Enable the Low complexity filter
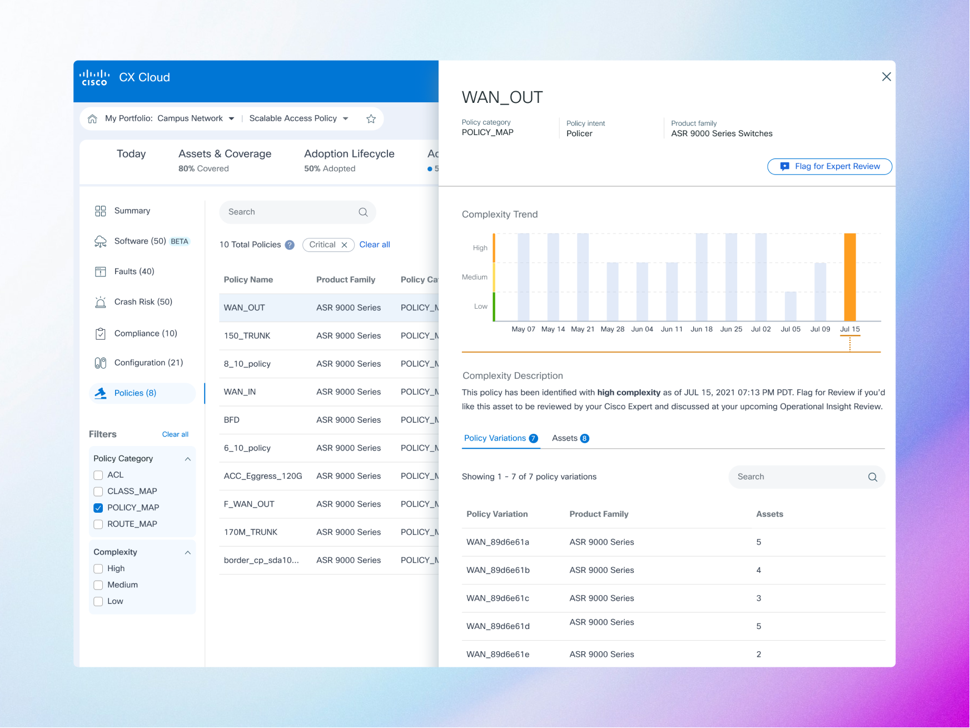Image resolution: width=970 pixels, height=728 pixels. point(98,602)
